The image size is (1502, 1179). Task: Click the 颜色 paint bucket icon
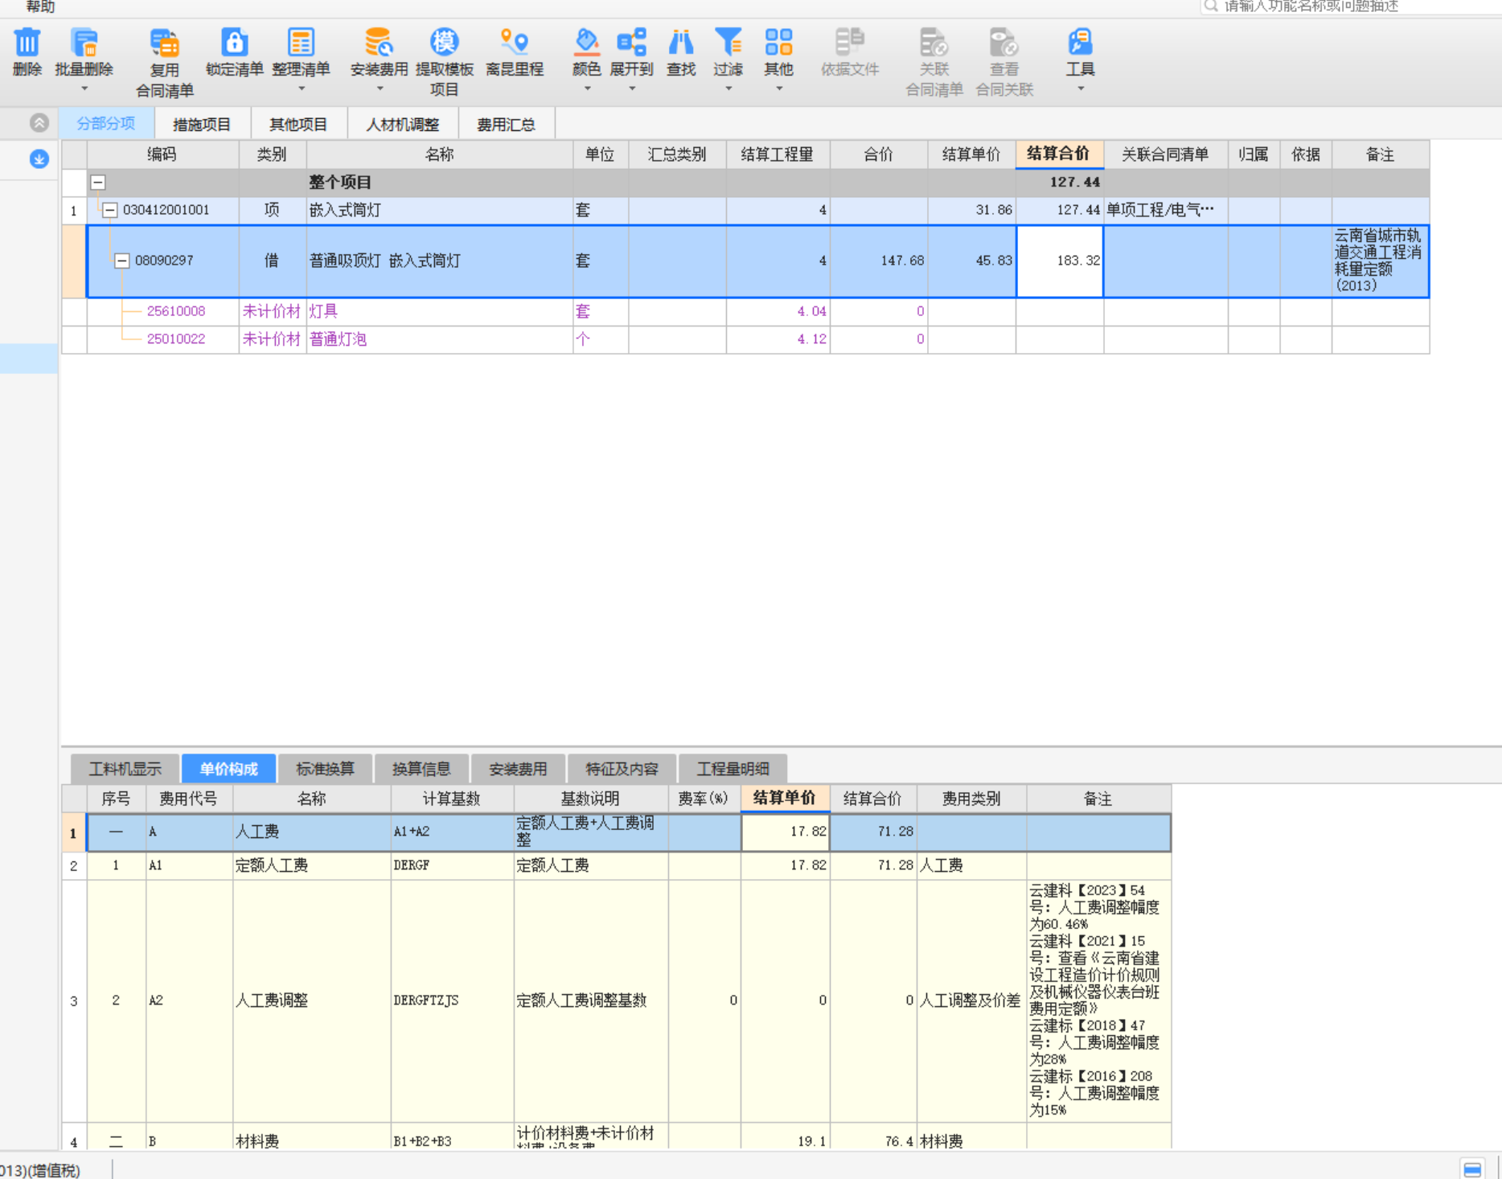point(587,42)
